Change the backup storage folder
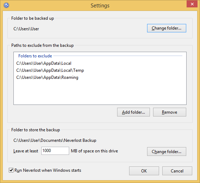 (x=166, y=152)
